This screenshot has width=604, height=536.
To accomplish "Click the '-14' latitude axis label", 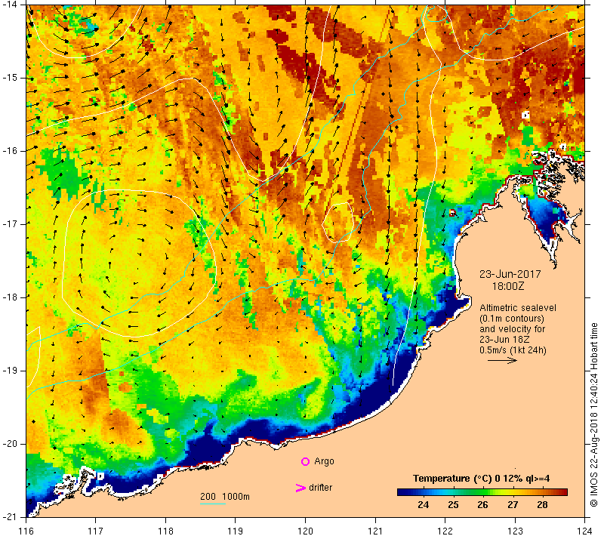I will (10, 5).
